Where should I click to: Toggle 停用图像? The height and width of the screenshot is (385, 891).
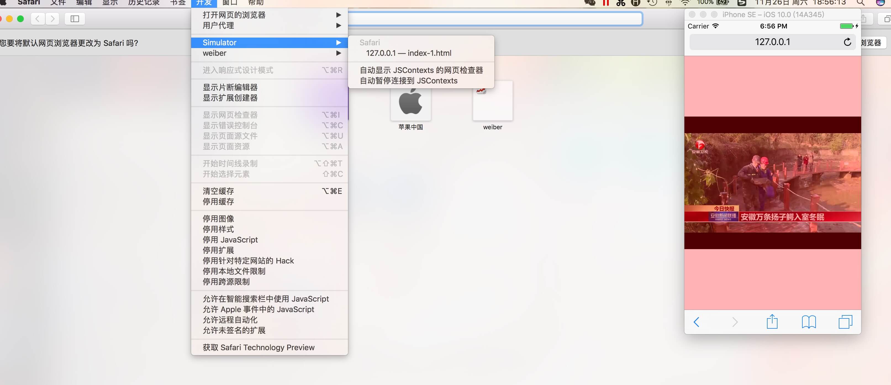(270, 219)
